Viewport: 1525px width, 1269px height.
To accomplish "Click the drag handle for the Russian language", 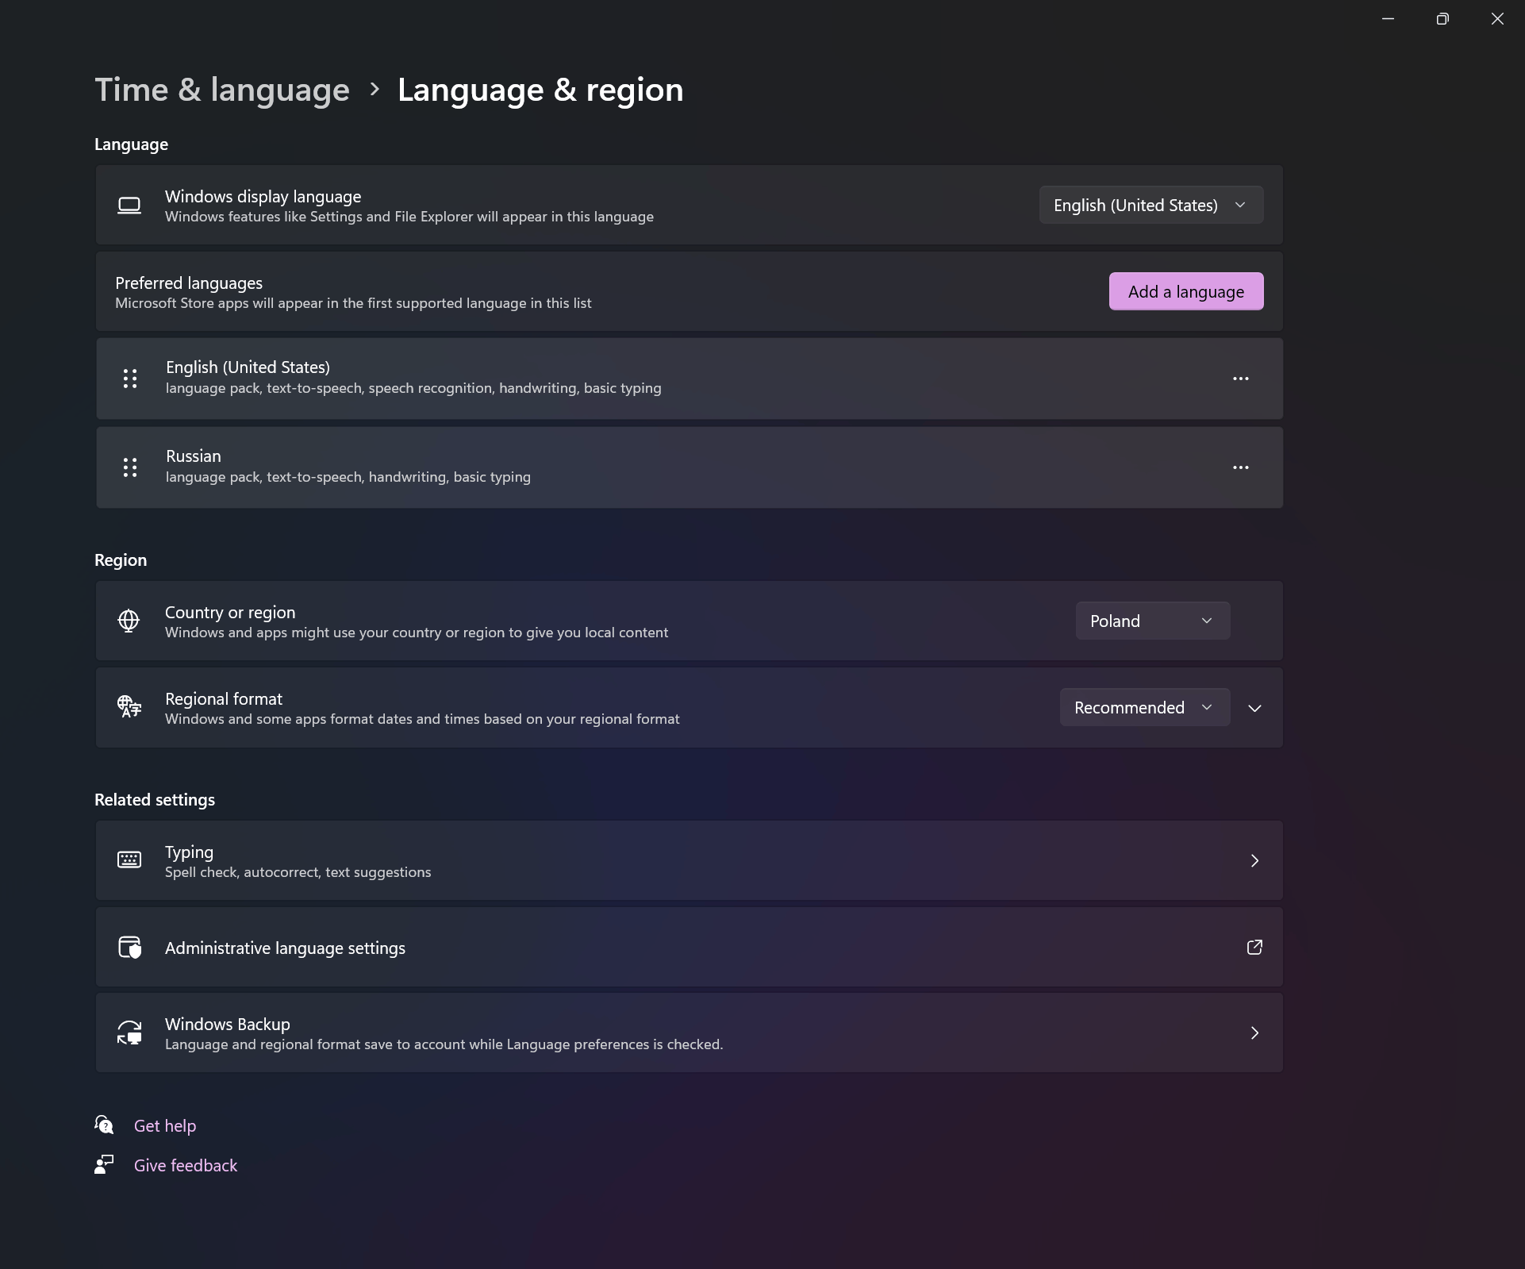I will pyautogui.click(x=130, y=467).
